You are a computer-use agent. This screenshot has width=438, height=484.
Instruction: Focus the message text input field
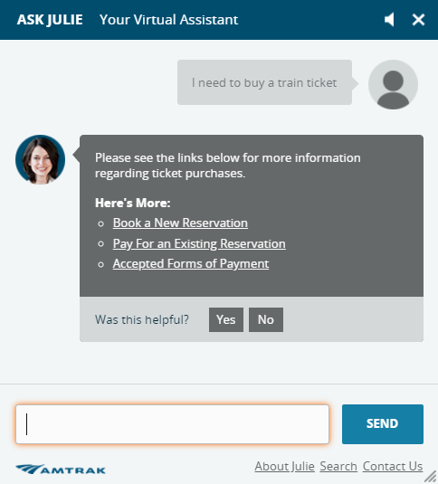pyautogui.click(x=173, y=424)
